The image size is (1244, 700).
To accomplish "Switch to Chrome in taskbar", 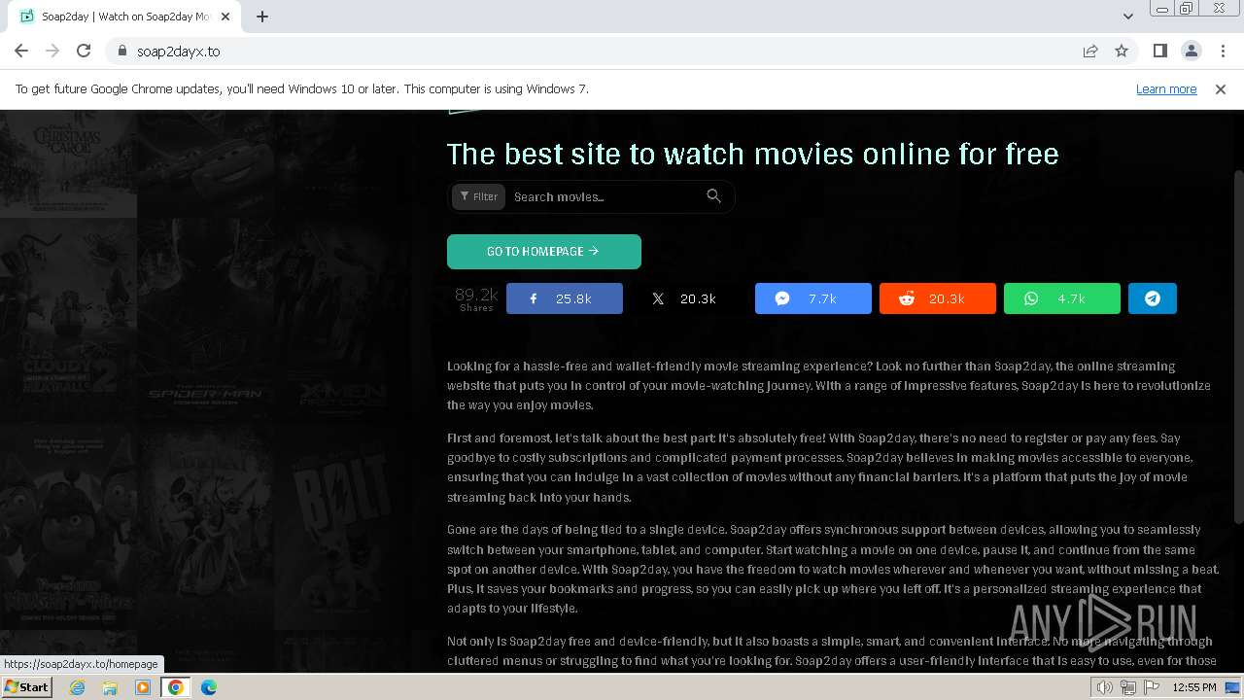I will pos(176,687).
